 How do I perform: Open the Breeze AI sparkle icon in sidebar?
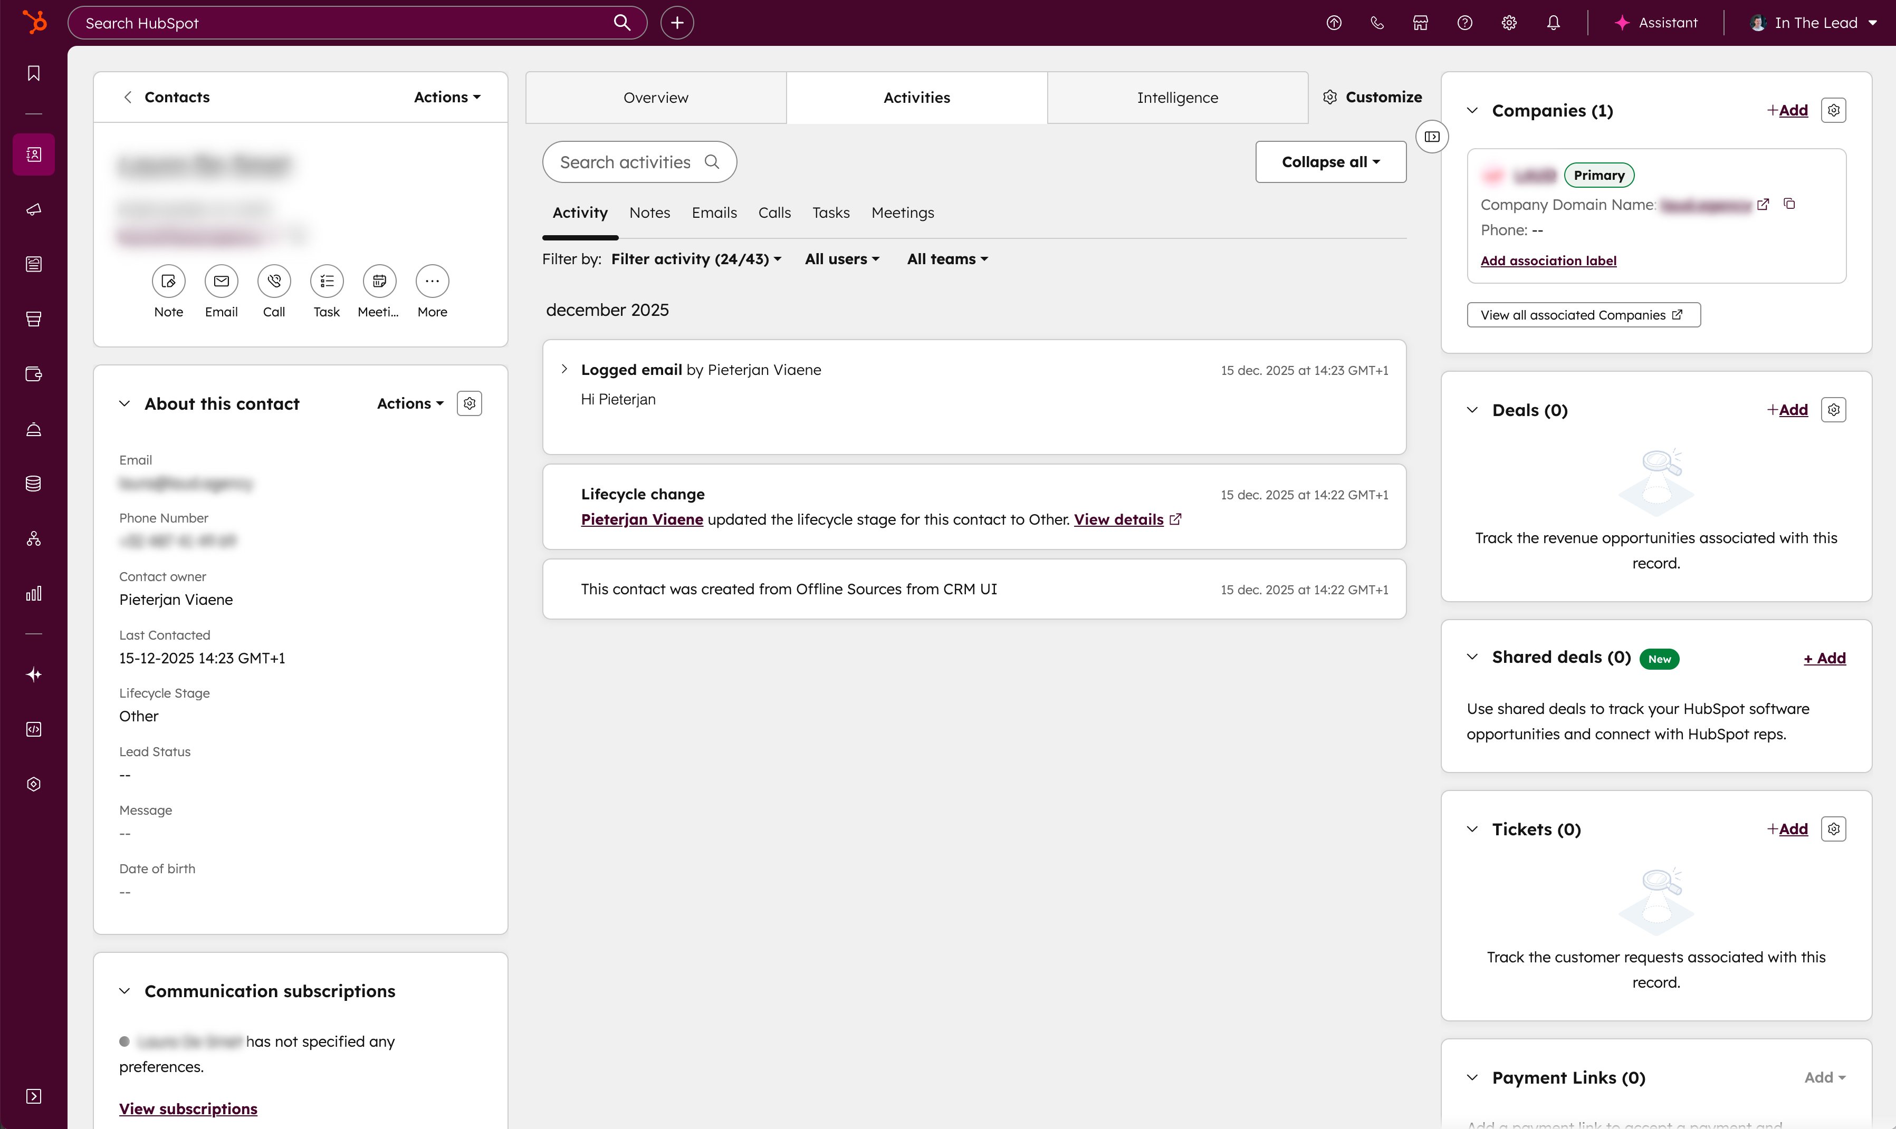coord(33,674)
